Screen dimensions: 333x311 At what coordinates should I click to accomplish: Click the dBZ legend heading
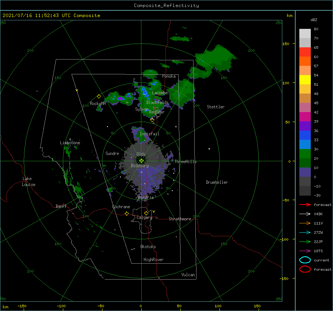tap(314, 20)
